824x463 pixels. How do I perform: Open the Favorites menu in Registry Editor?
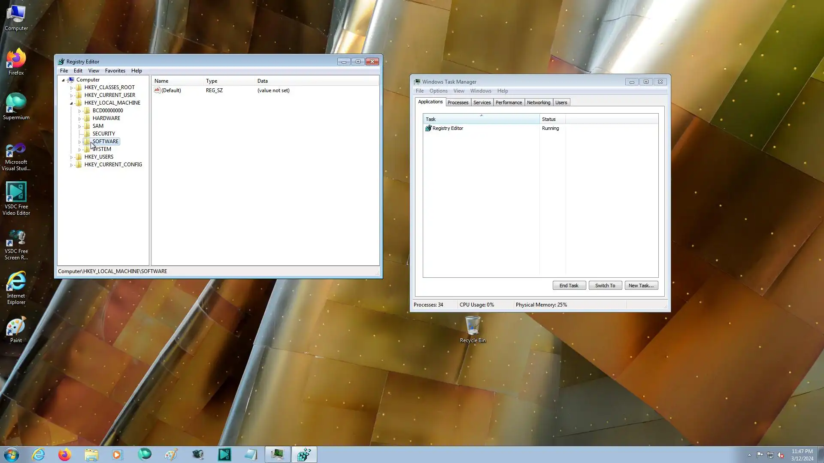click(115, 71)
